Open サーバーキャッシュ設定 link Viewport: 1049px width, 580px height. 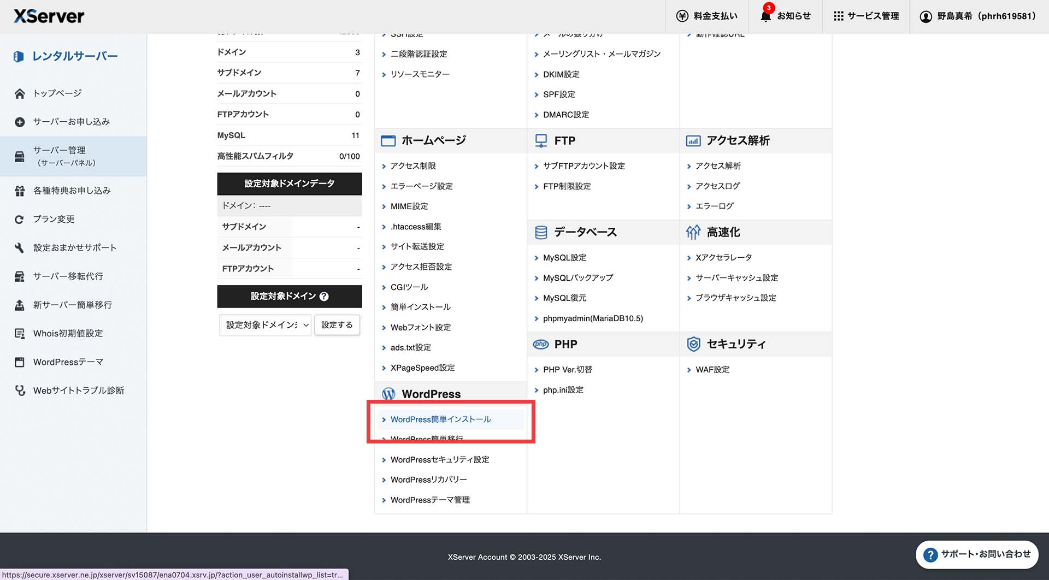coord(736,278)
